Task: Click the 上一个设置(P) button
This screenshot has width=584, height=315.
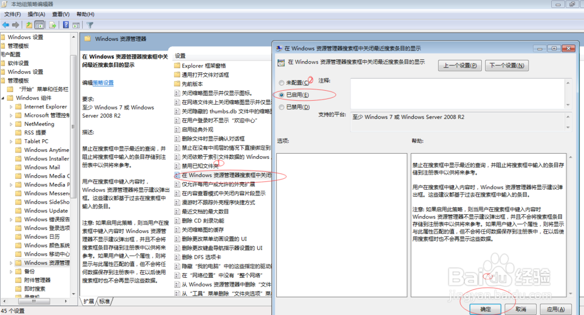Action: point(460,65)
